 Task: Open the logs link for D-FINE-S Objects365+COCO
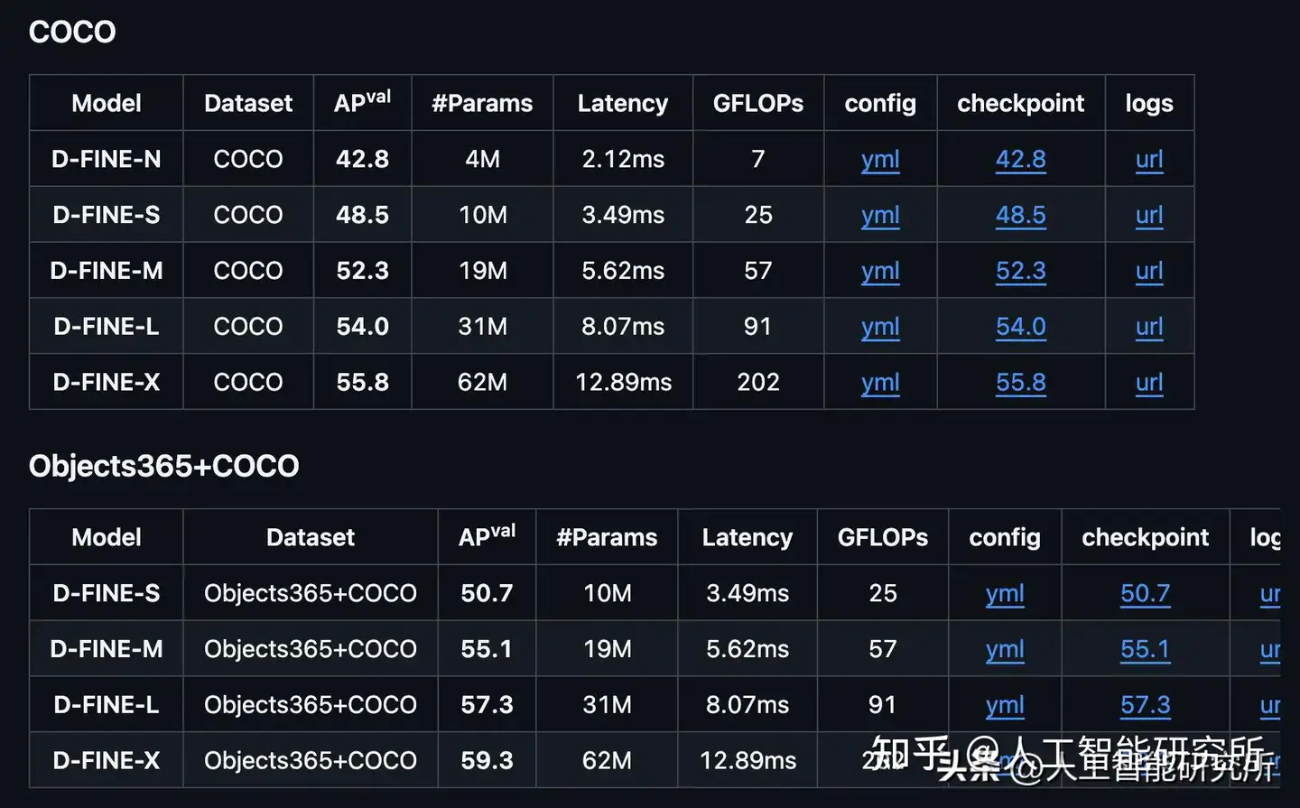pyautogui.click(x=1269, y=593)
